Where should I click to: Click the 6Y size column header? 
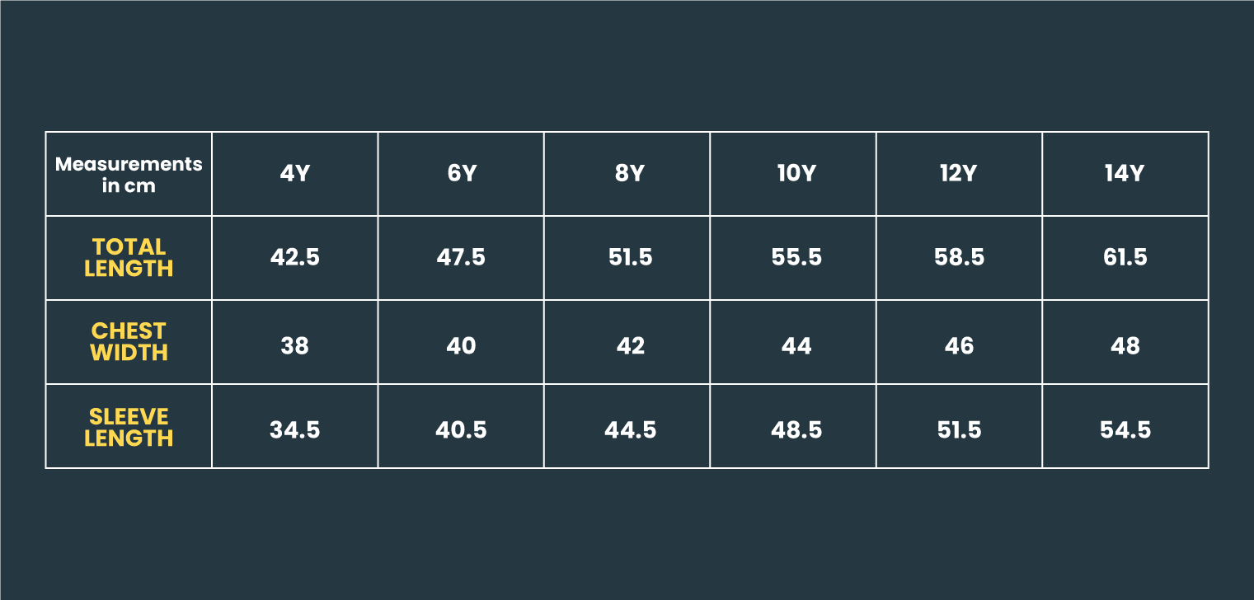pyautogui.click(x=461, y=174)
